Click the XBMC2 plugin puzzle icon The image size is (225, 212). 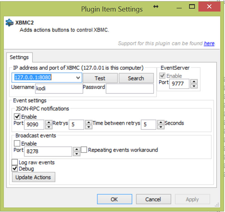pyautogui.click(x=10, y=23)
